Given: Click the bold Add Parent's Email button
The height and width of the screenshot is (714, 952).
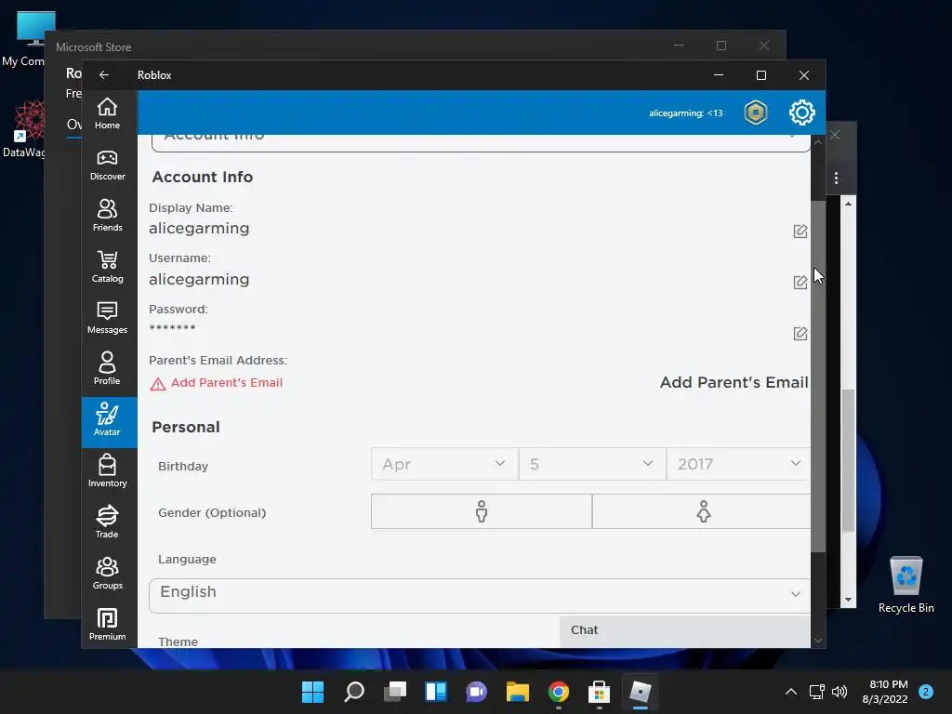Looking at the screenshot, I should tap(734, 382).
